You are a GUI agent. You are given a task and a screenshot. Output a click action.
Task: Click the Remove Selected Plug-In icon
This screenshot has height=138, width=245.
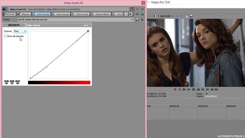[x=142, y=14]
